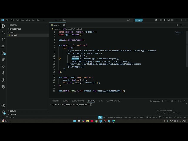
Task: Open the Accounts icon in activity bar
Action: tap(3, 105)
